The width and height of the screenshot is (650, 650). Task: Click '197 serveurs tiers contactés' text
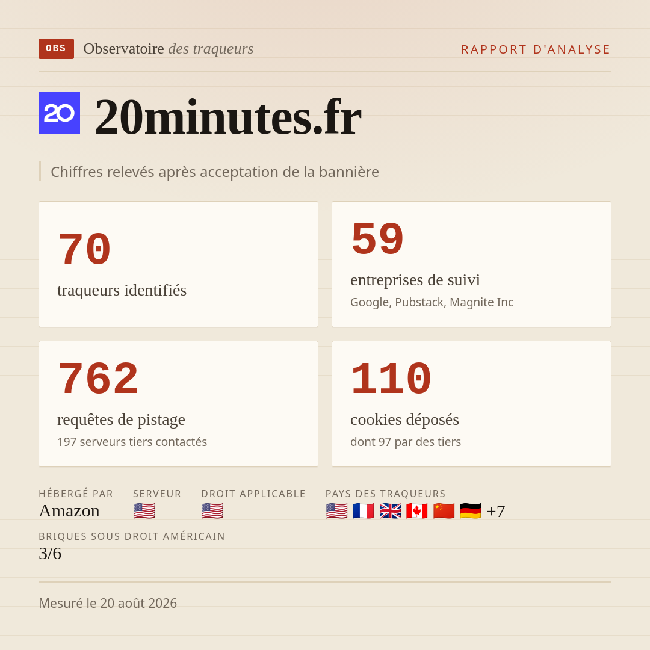click(x=132, y=442)
